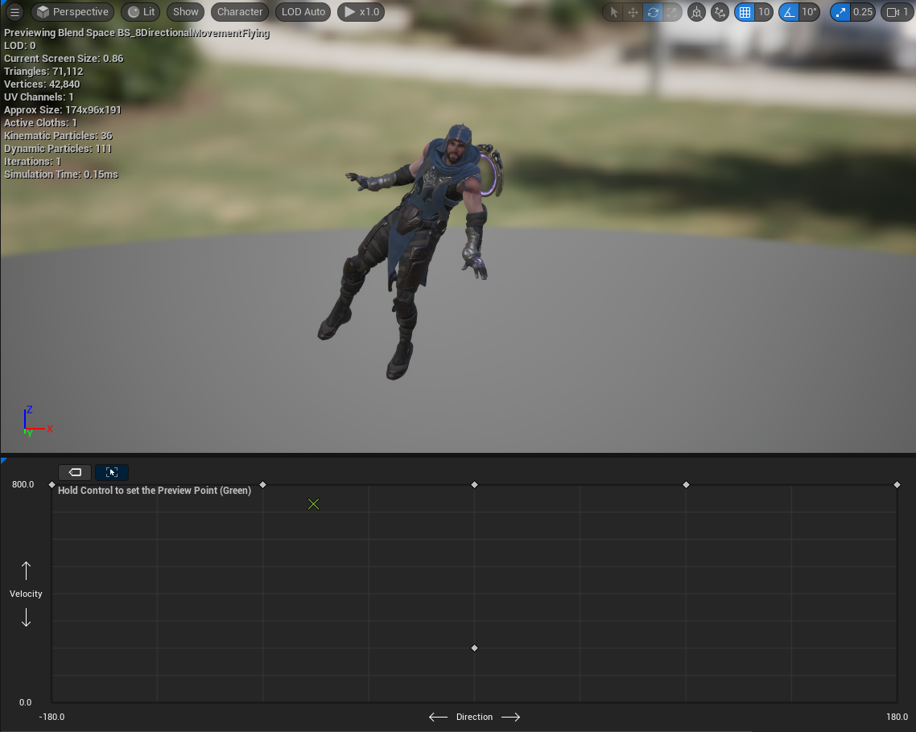Open the viewport options hamburger menu
The width and height of the screenshot is (916, 732).
pyautogui.click(x=14, y=12)
